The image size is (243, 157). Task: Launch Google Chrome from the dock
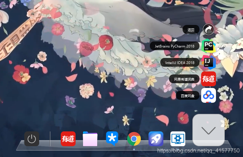point(134,139)
